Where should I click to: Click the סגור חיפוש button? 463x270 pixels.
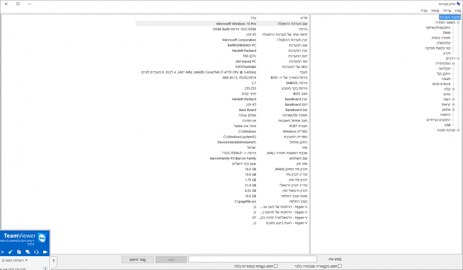[x=138, y=259]
